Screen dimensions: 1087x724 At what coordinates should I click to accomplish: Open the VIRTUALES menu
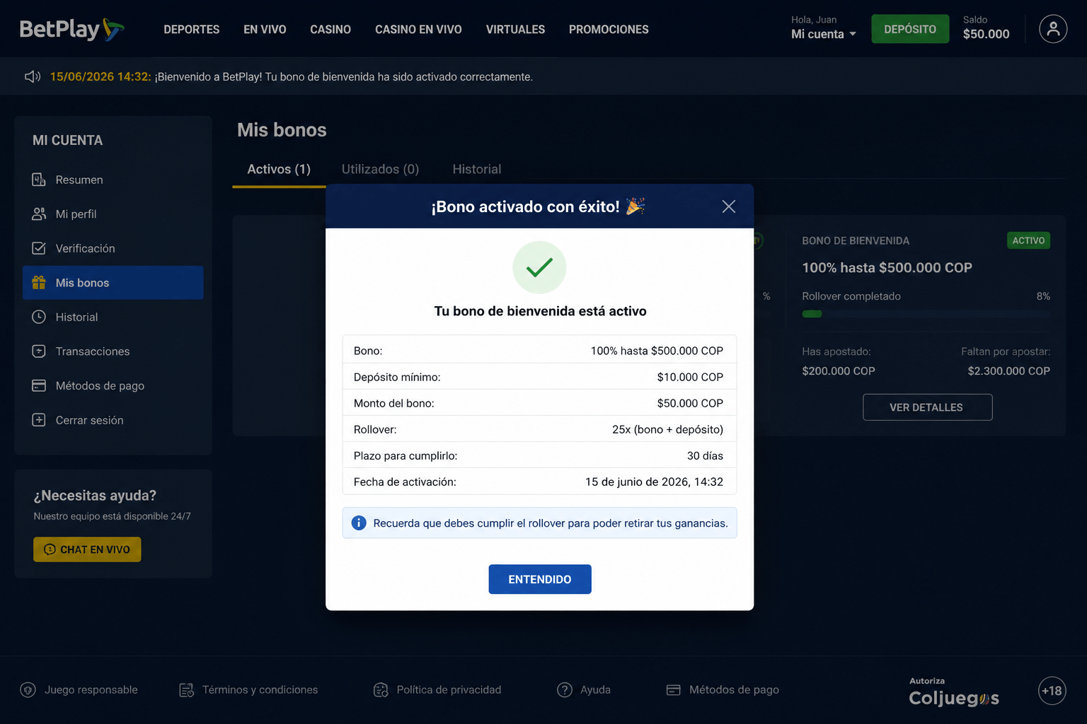point(515,29)
